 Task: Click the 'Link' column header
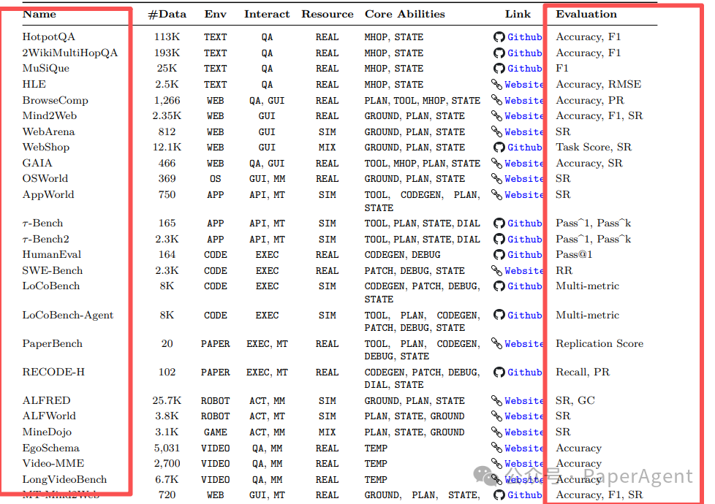click(x=518, y=14)
